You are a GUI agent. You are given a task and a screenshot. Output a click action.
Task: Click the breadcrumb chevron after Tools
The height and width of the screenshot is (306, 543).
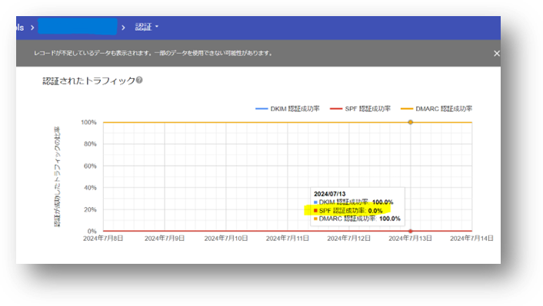click(x=32, y=28)
